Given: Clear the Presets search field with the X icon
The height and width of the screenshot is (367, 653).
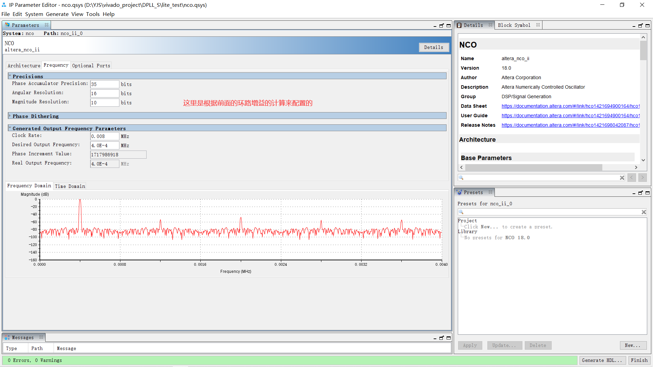Looking at the screenshot, I should click(644, 212).
